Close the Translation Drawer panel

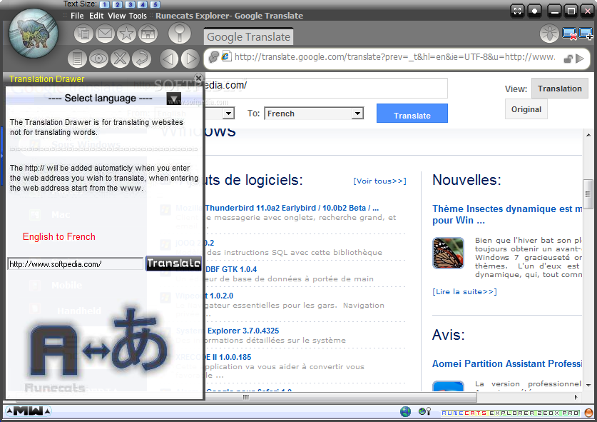point(198,78)
